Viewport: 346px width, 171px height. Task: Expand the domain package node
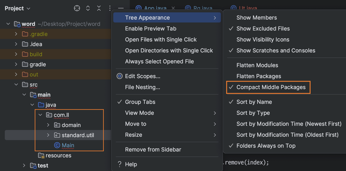click(x=49, y=125)
